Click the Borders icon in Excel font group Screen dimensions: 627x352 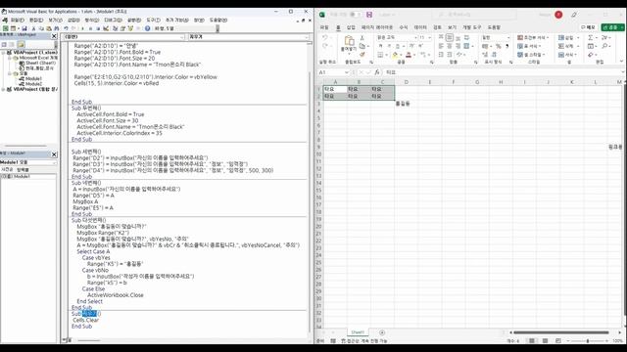point(380,55)
